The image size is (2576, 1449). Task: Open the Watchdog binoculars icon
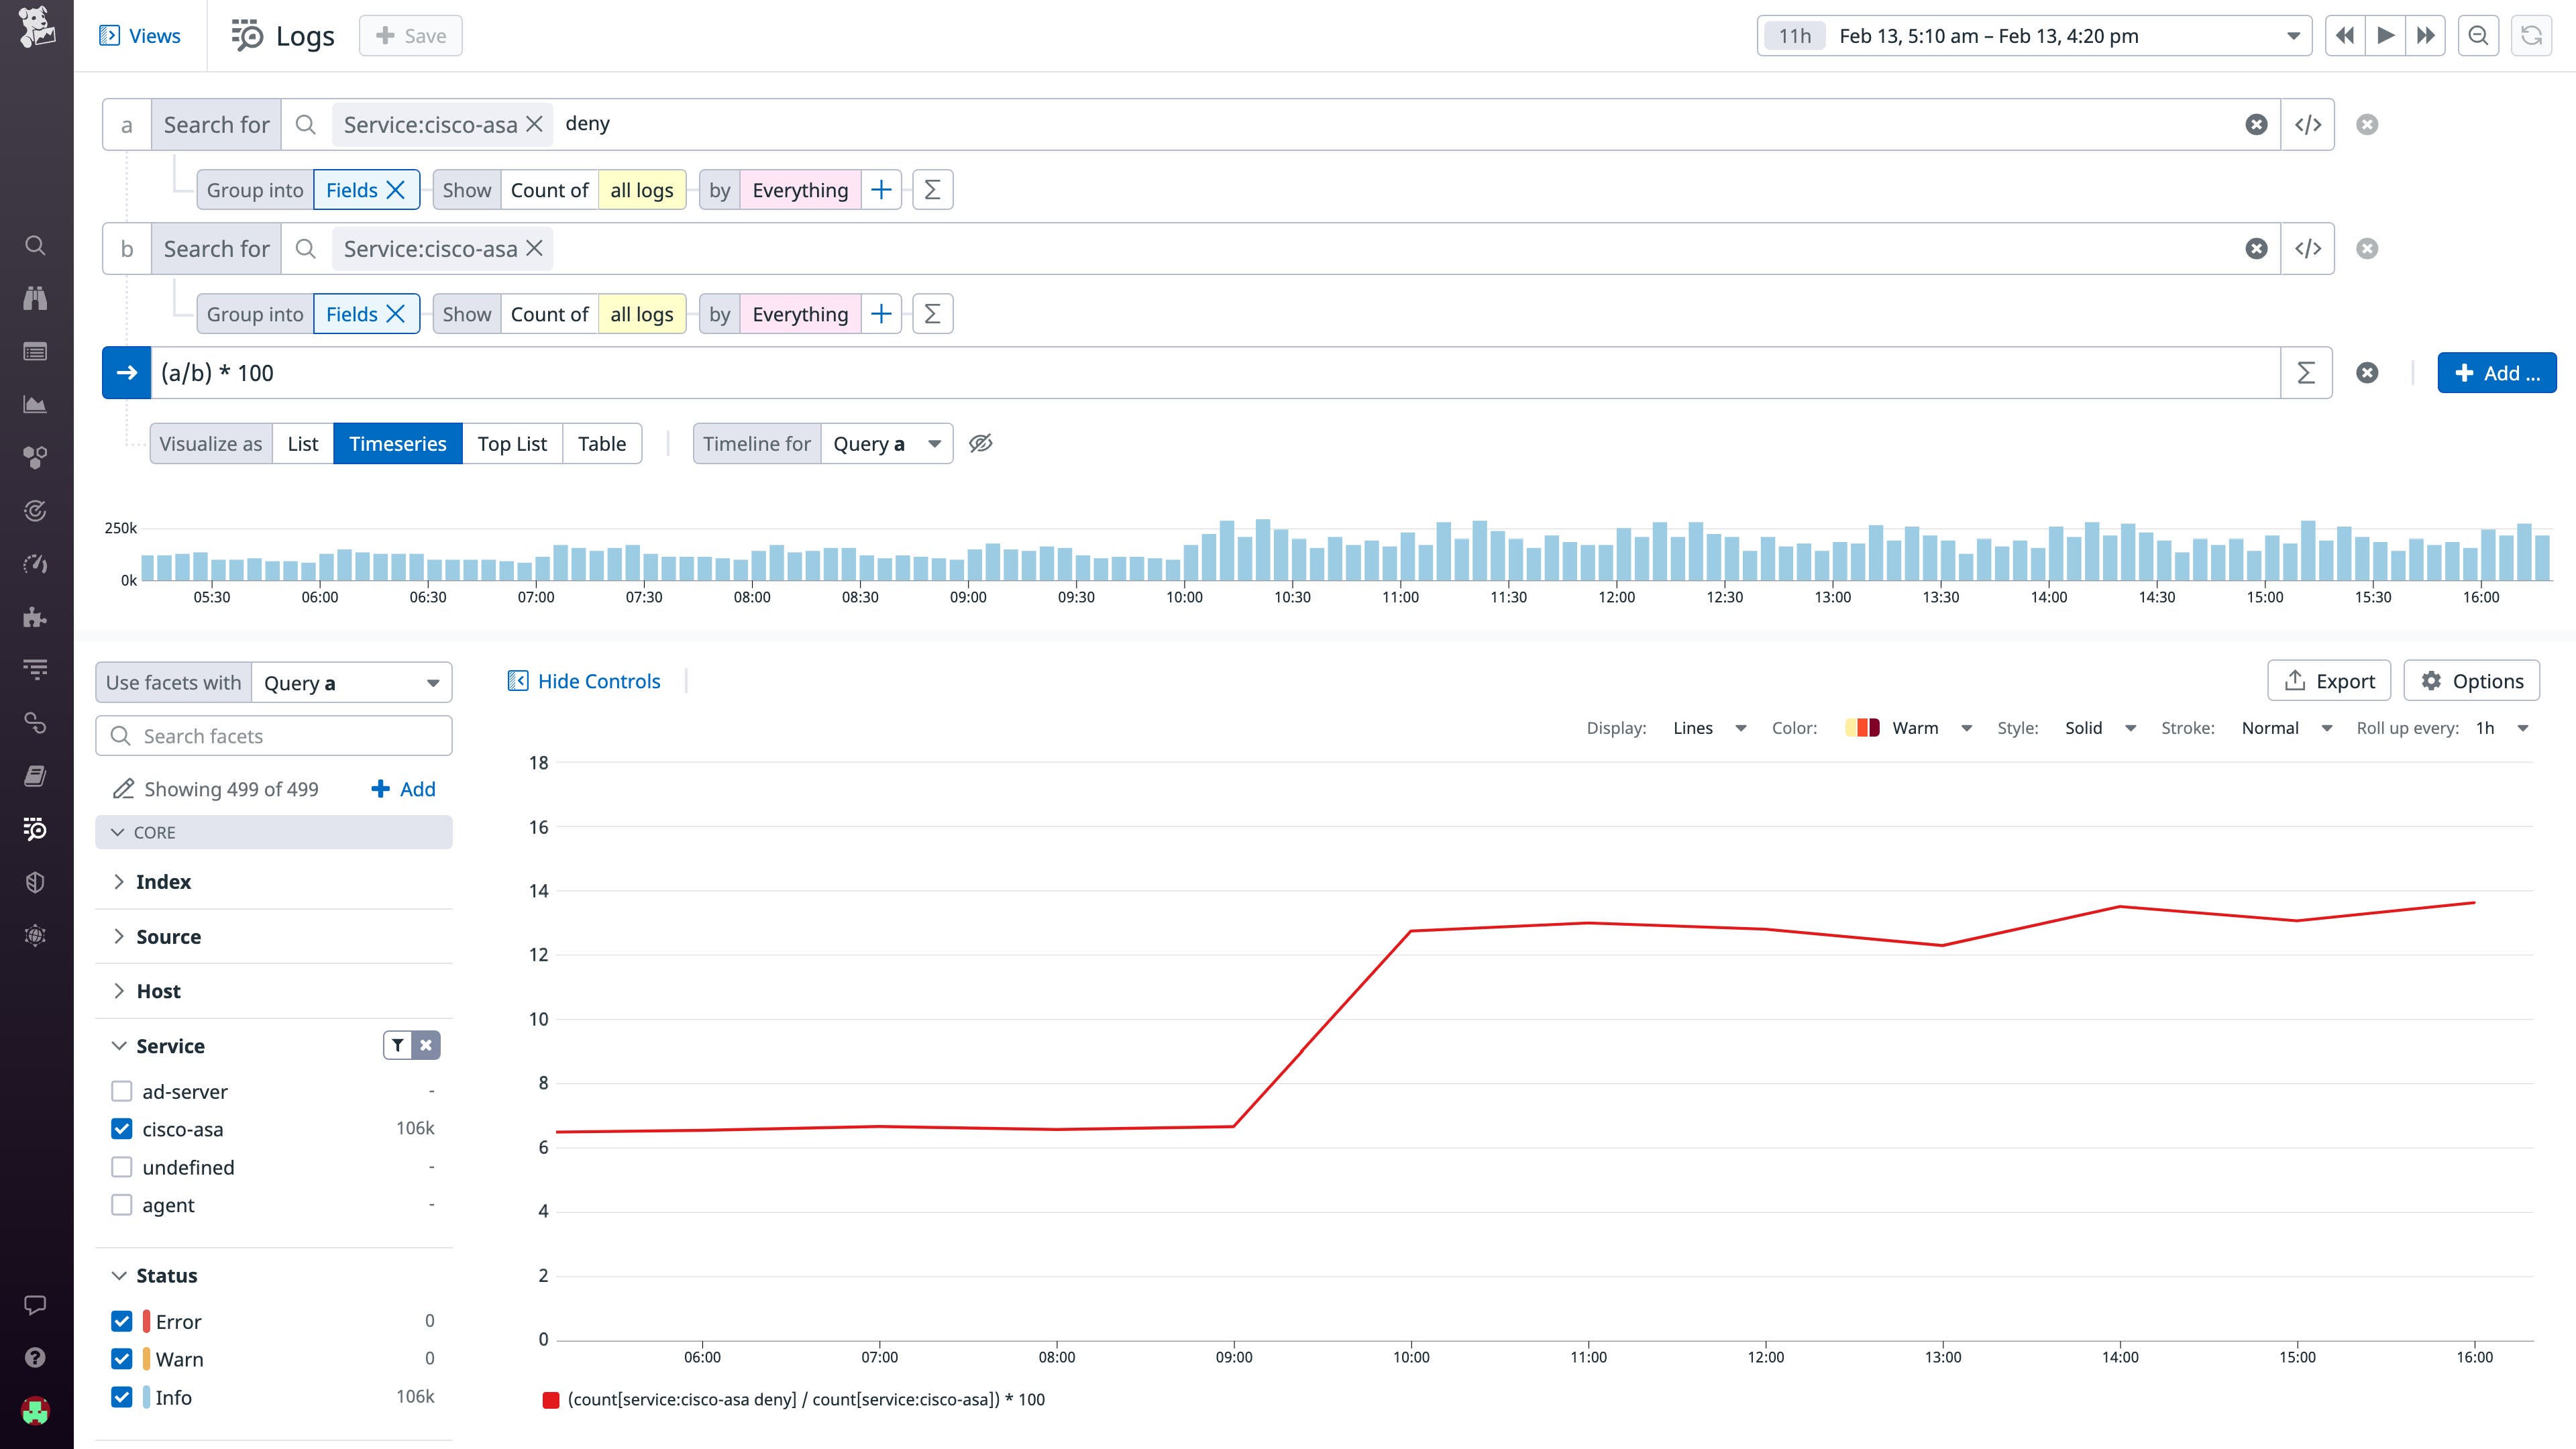coord(34,297)
